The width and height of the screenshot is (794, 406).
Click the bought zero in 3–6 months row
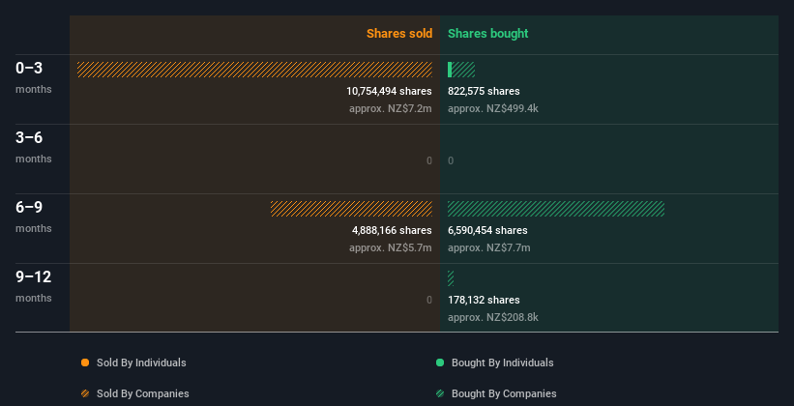point(451,161)
